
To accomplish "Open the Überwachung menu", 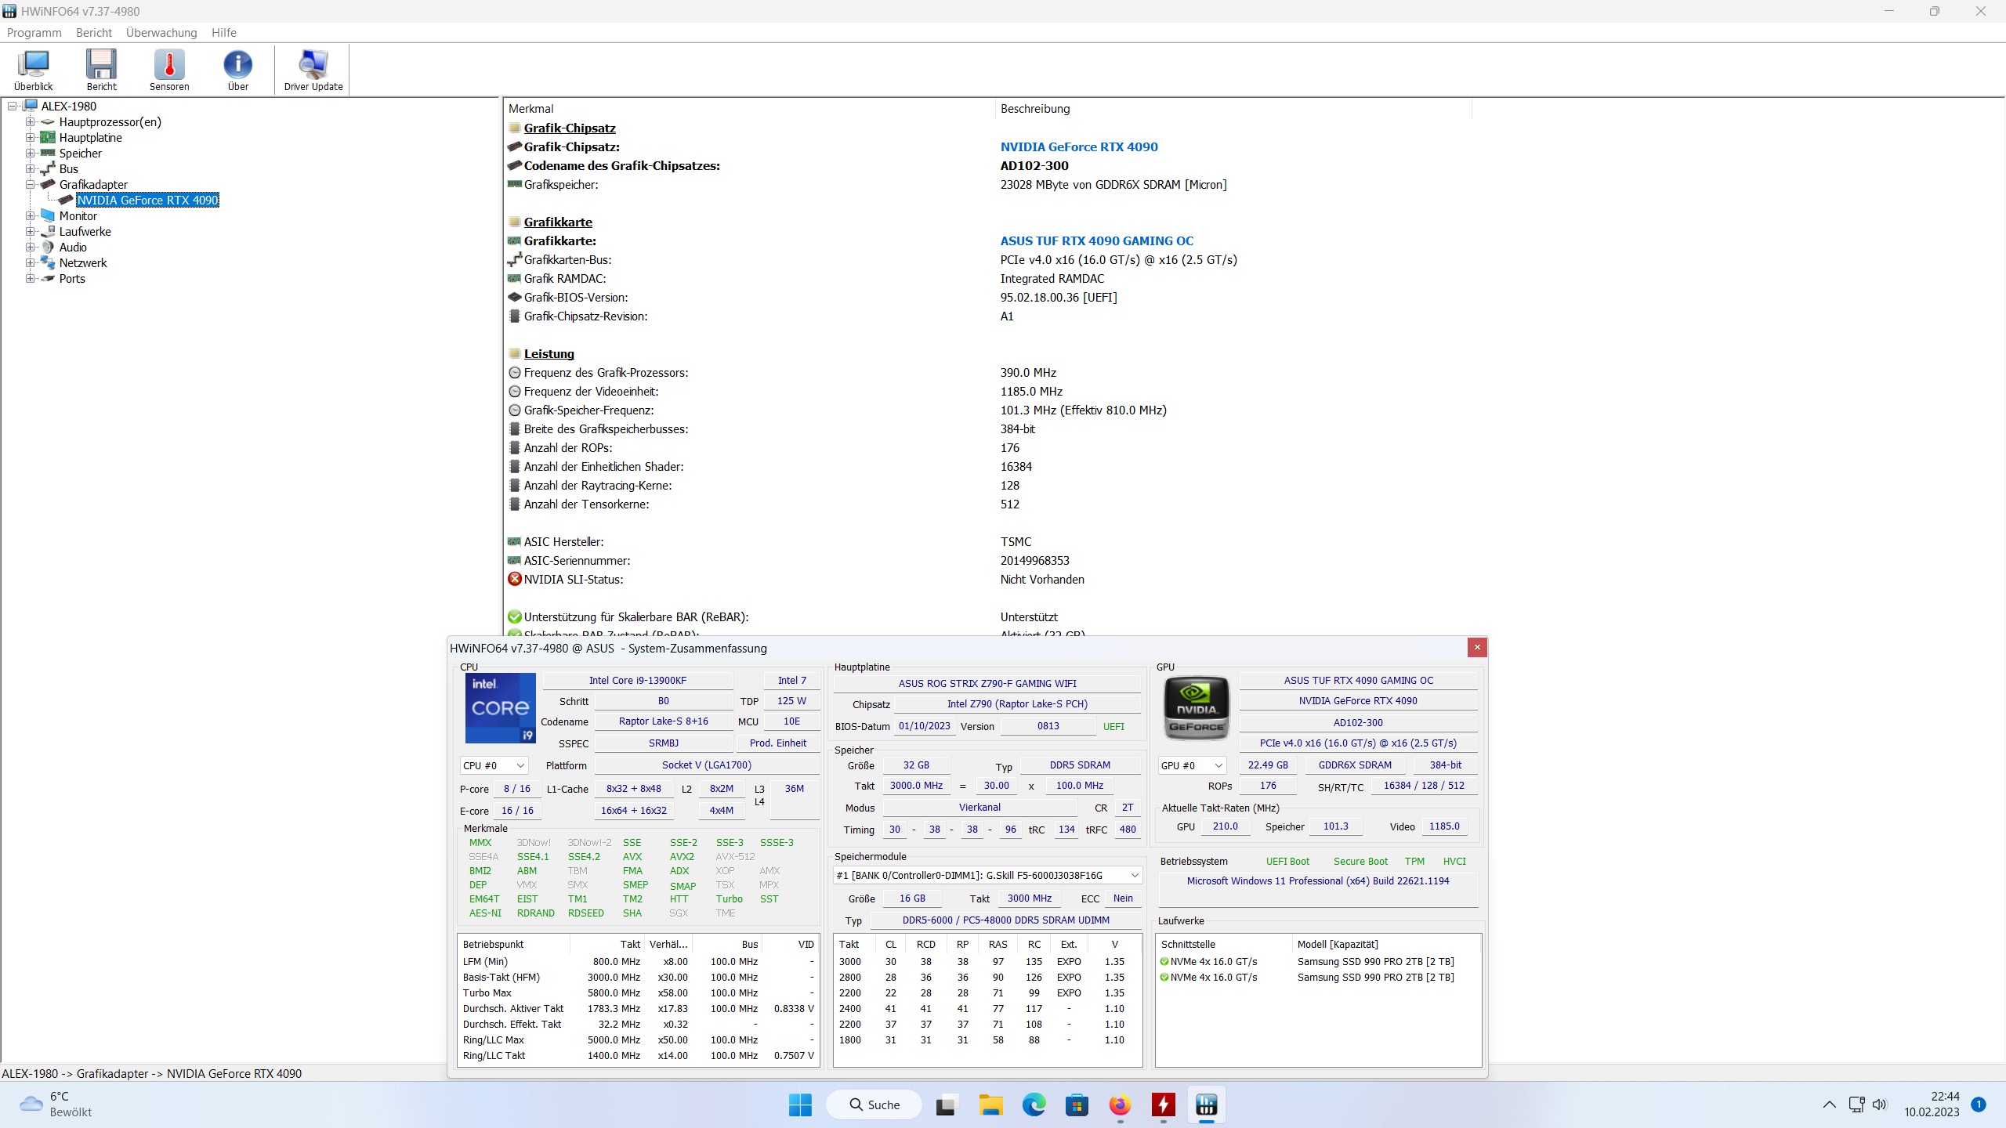I will (x=161, y=33).
